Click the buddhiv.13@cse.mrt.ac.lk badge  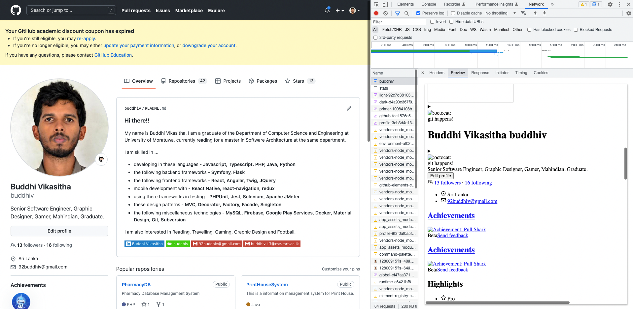[272, 244]
